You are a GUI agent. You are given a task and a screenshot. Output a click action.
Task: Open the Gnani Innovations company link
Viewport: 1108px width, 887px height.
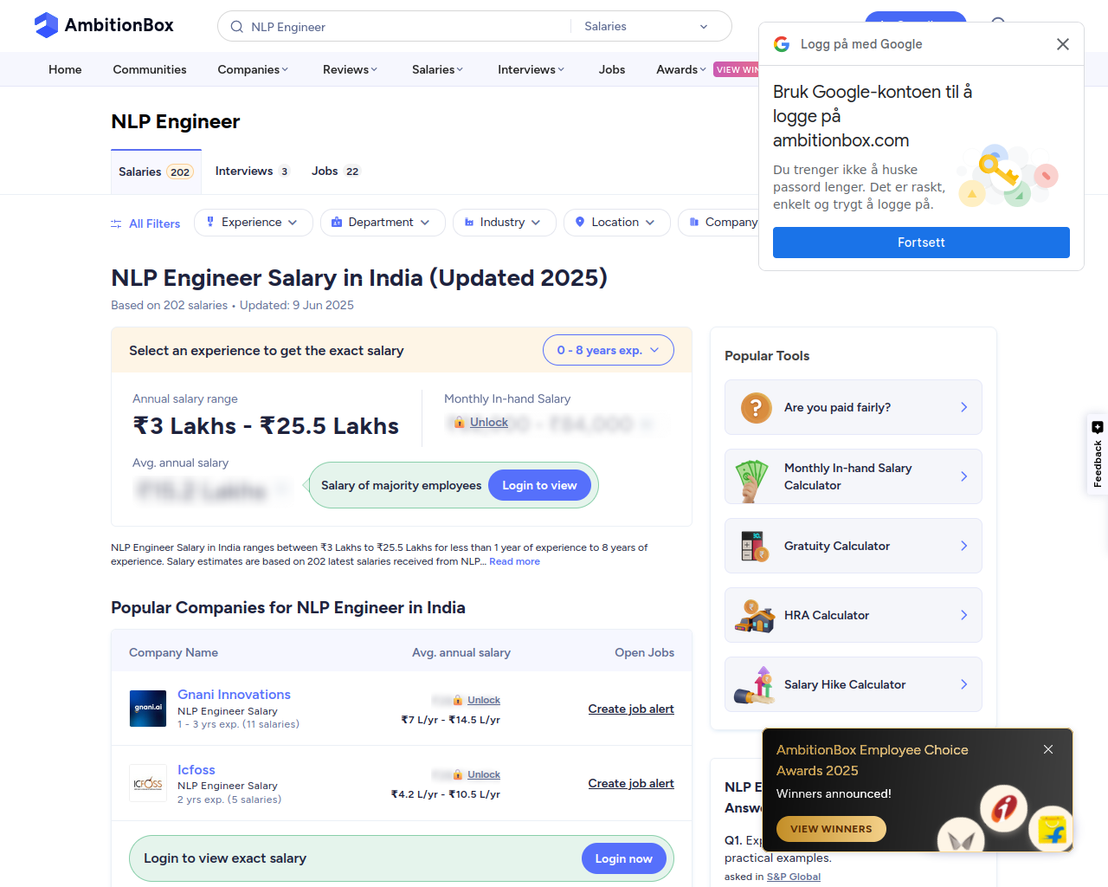234,695
